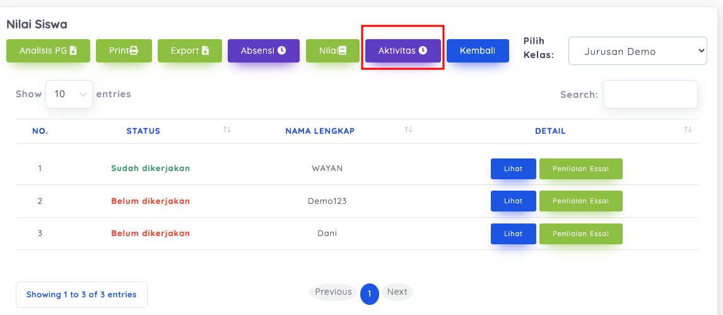Click the Analisis PG download button
The height and width of the screenshot is (315, 723).
coord(48,51)
